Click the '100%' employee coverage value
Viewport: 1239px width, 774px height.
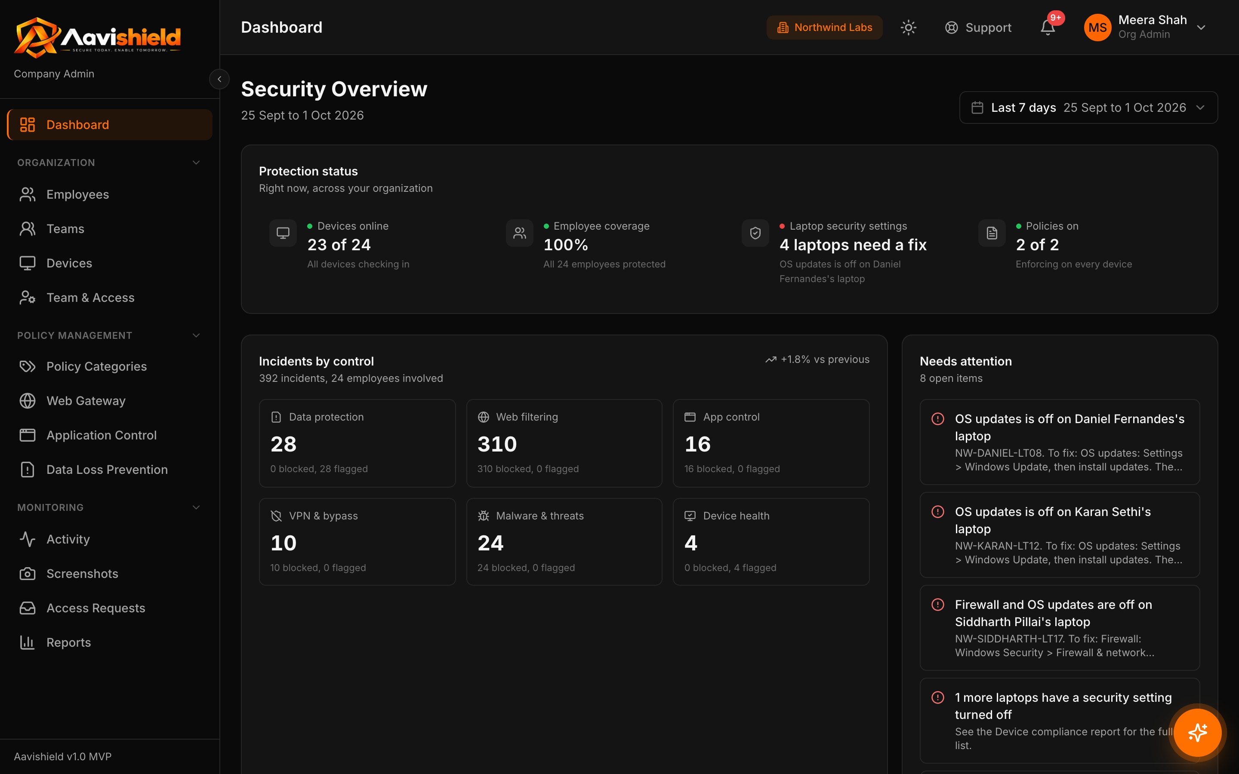pyautogui.click(x=566, y=245)
